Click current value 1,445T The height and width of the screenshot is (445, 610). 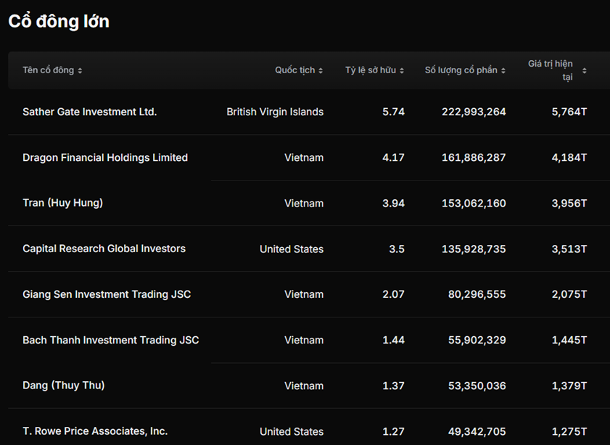[x=569, y=340]
